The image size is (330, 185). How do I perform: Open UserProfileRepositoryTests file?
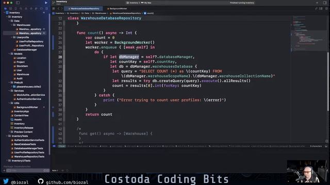(x=29, y=153)
